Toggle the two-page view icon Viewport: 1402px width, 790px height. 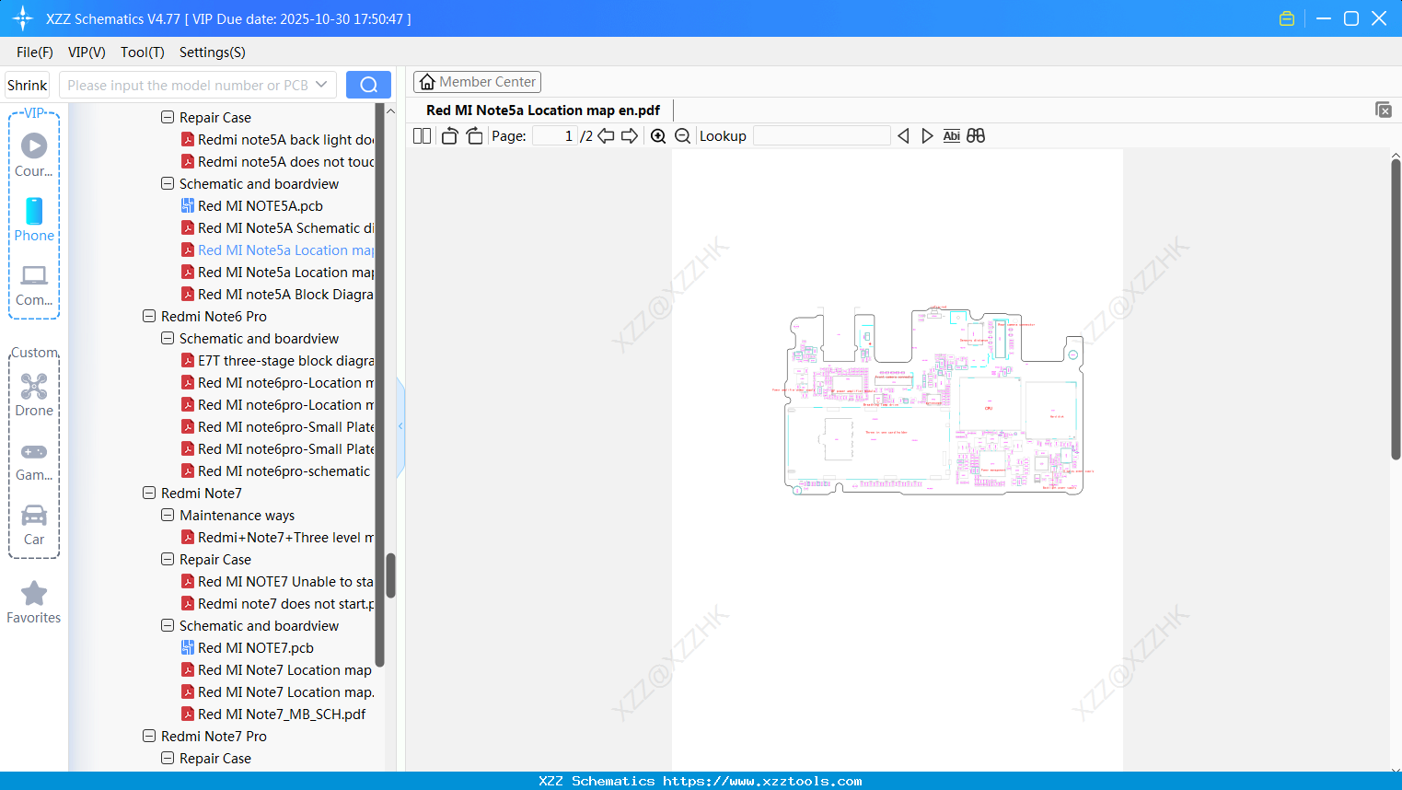pyautogui.click(x=422, y=135)
